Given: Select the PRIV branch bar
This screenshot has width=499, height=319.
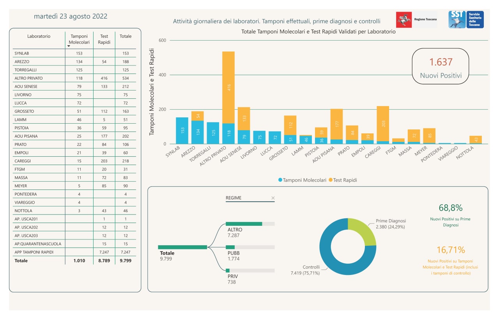Looking at the screenshot, I should point(250,270).
